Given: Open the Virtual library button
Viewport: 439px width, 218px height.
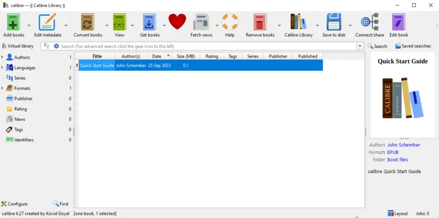Looking at the screenshot, I should click(x=18, y=46).
